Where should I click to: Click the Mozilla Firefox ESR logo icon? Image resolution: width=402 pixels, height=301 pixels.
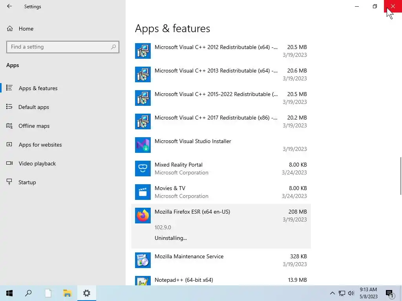(143, 216)
